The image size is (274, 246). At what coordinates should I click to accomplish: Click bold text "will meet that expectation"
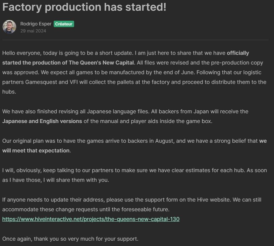pyautogui.click(x=36, y=150)
